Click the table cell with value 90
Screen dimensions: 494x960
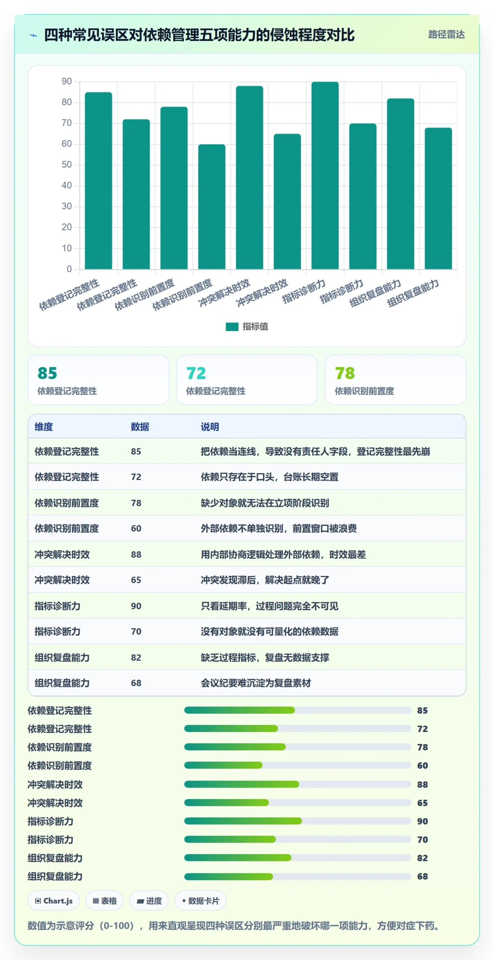tap(136, 606)
